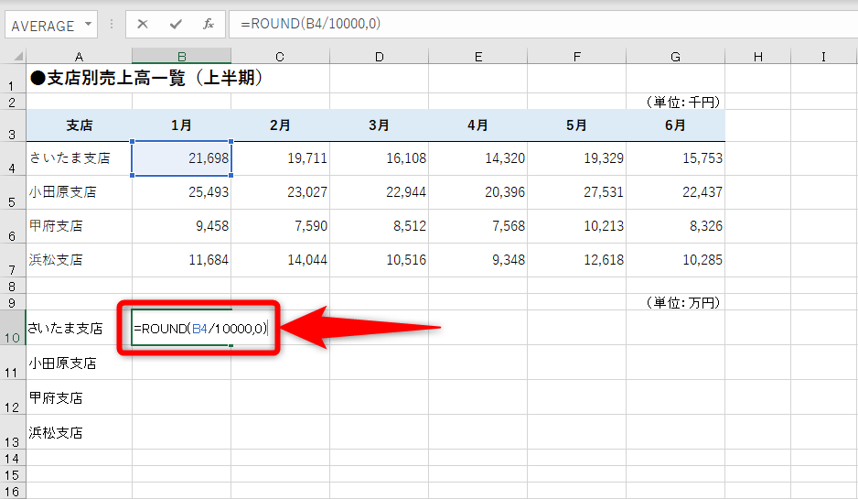This screenshot has width=858, height=499.
Task: Click the formula bar resize dots handle
Action: (x=112, y=24)
